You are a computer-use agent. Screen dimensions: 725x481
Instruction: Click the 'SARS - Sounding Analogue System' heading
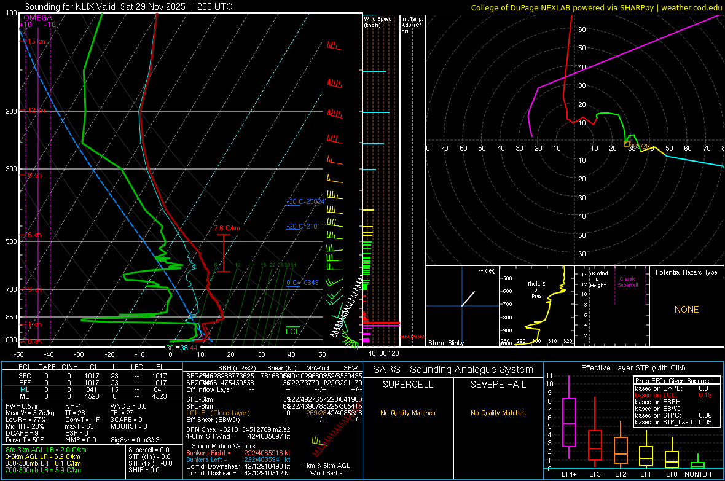pyautogui.click(x=453, y=370)
